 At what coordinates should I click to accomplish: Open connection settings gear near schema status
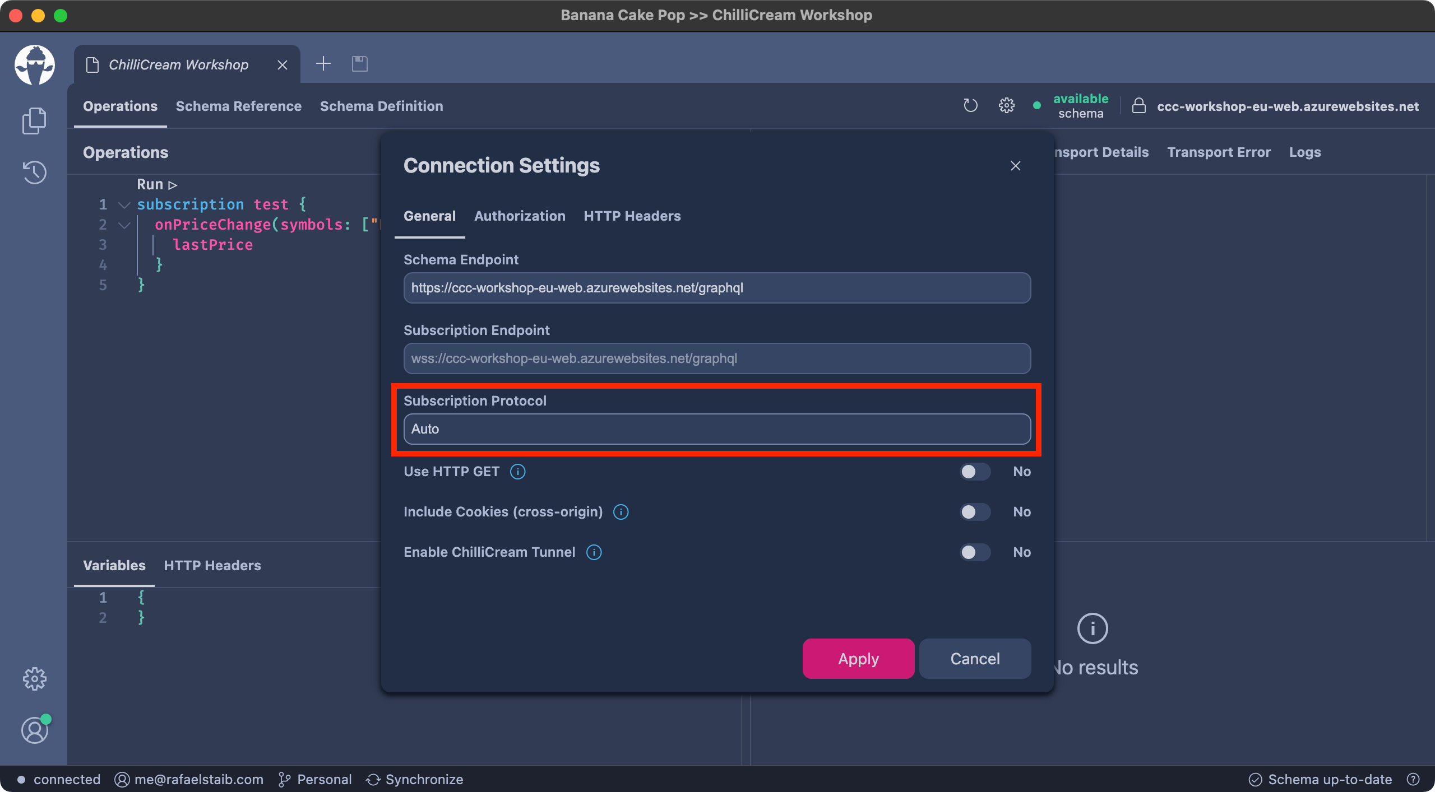[x=1007, y=106]
